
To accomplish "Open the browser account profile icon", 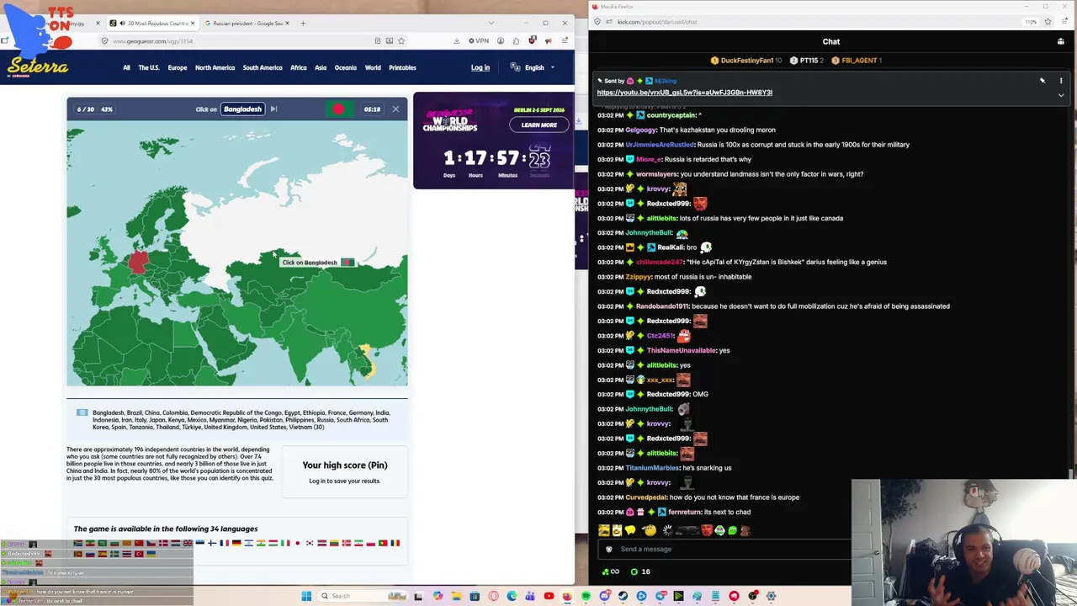I will point(501,40).
